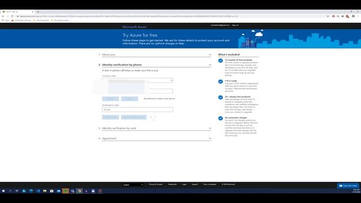Open Task View on taskbar
361x203 pixels.
click(x=17, y=191)
